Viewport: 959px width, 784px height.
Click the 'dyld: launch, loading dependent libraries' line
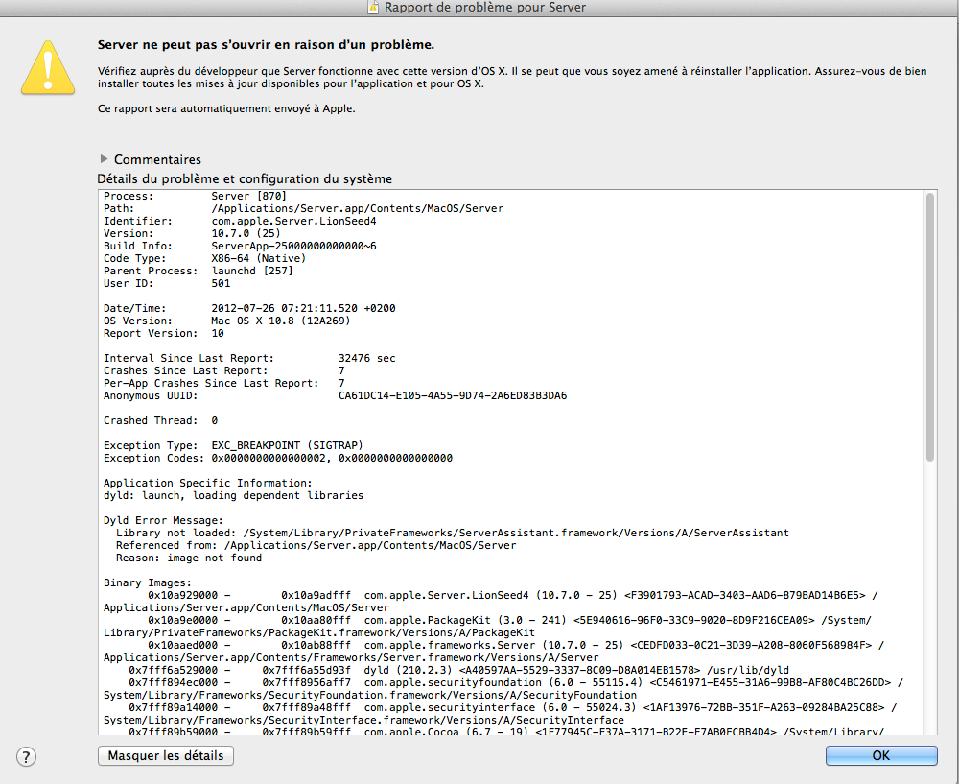[x=233, y=496]
